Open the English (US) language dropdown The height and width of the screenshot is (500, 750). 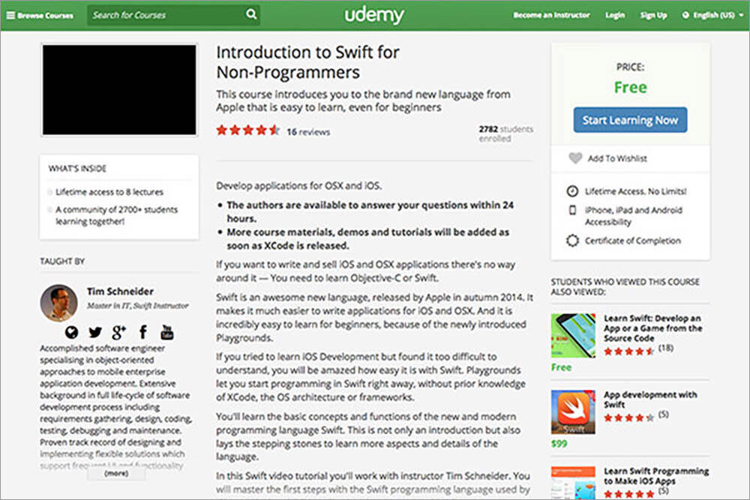click(708, 15)
